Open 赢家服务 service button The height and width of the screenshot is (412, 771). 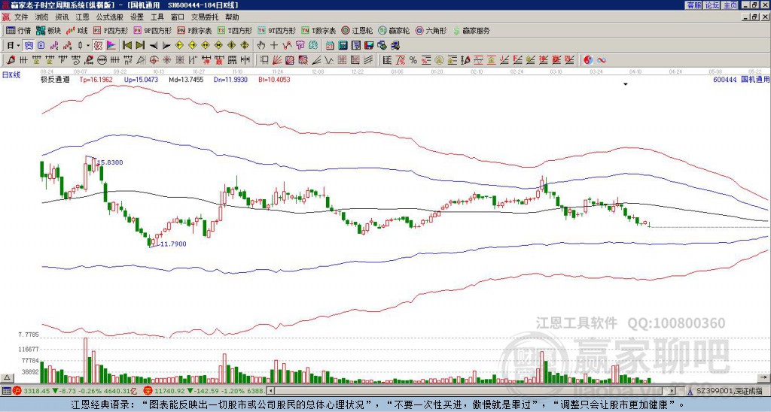pyautogui.click(x=471, y=30)
